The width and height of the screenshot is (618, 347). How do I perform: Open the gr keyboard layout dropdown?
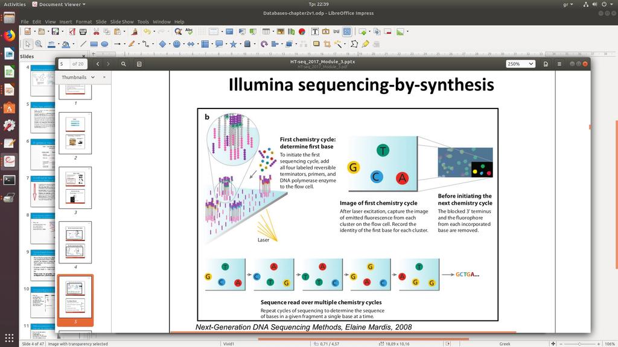point(568,4)
